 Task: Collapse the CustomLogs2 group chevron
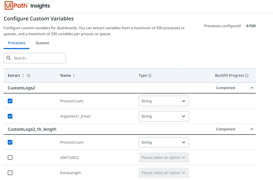coord(252,88)
